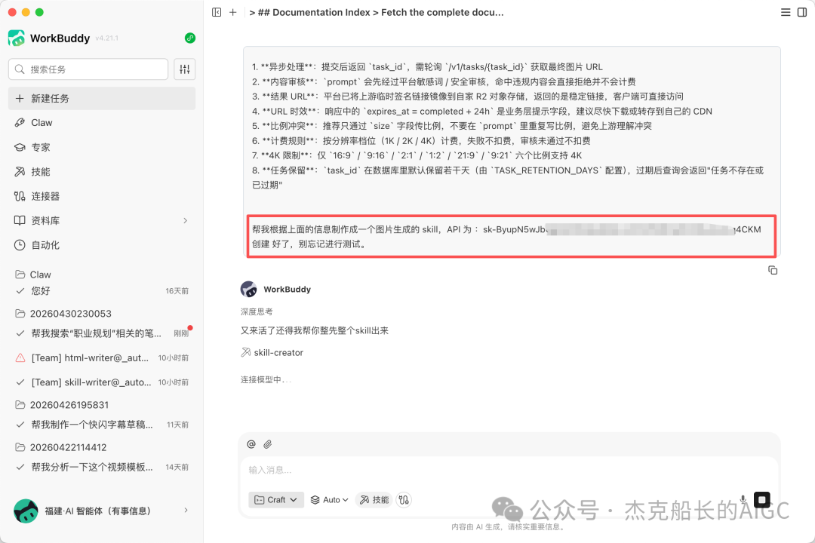Open the 自动化 section

tap(102, 245)
